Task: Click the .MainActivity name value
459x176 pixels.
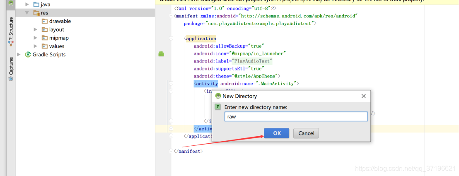Action: 275,84
